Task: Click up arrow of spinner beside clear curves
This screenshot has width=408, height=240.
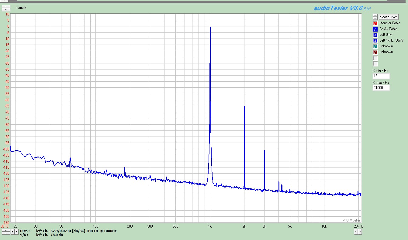Action: tap(375, 15)
